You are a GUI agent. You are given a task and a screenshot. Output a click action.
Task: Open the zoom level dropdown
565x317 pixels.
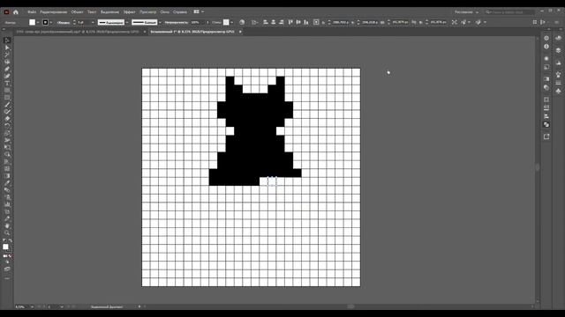[32, 307]
